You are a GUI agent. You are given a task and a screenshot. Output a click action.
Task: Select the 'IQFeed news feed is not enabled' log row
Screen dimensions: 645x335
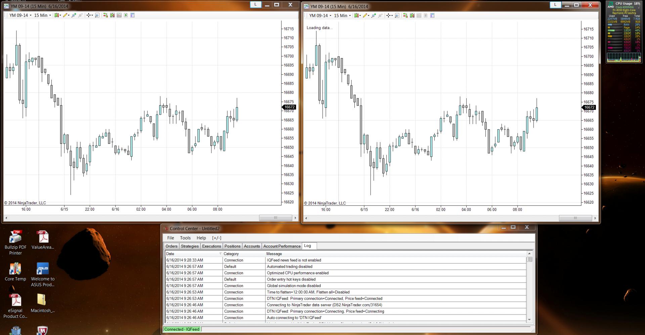click(345, 260)
